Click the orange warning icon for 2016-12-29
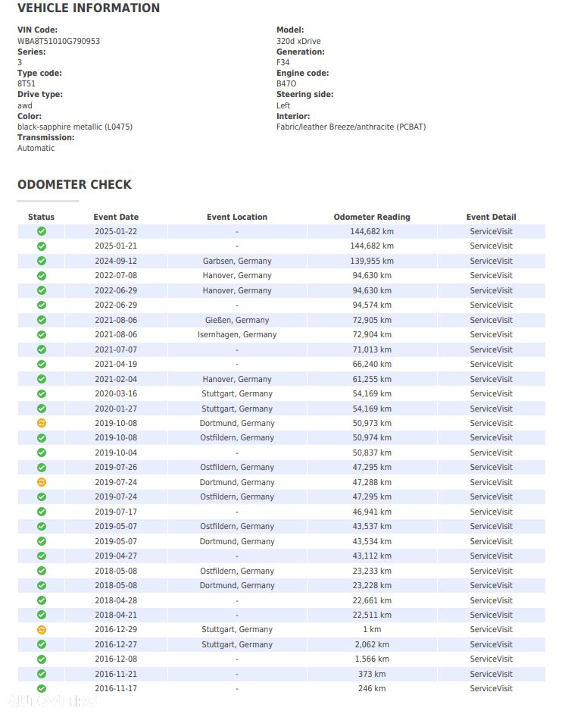Screen dimensions: 562x714 [42, 630]
